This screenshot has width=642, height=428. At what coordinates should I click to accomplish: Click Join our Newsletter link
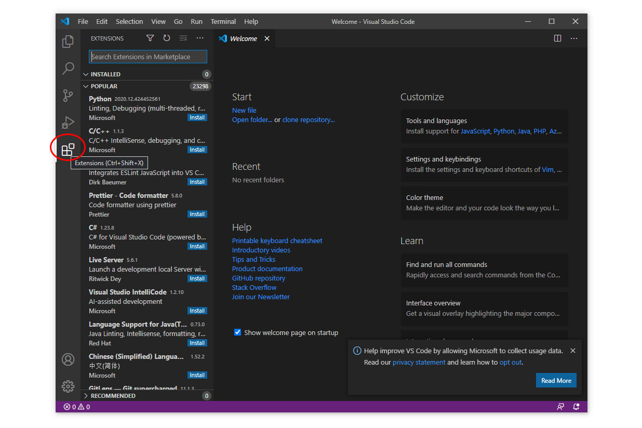[x=261, y=297]
